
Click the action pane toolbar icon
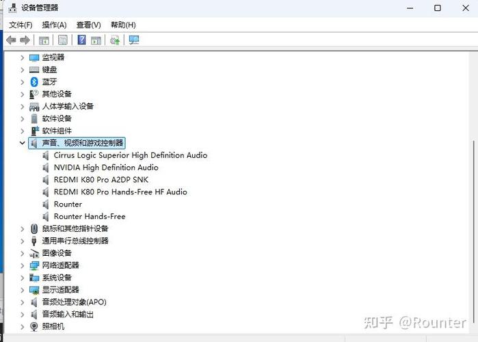[x=96, y=40]
